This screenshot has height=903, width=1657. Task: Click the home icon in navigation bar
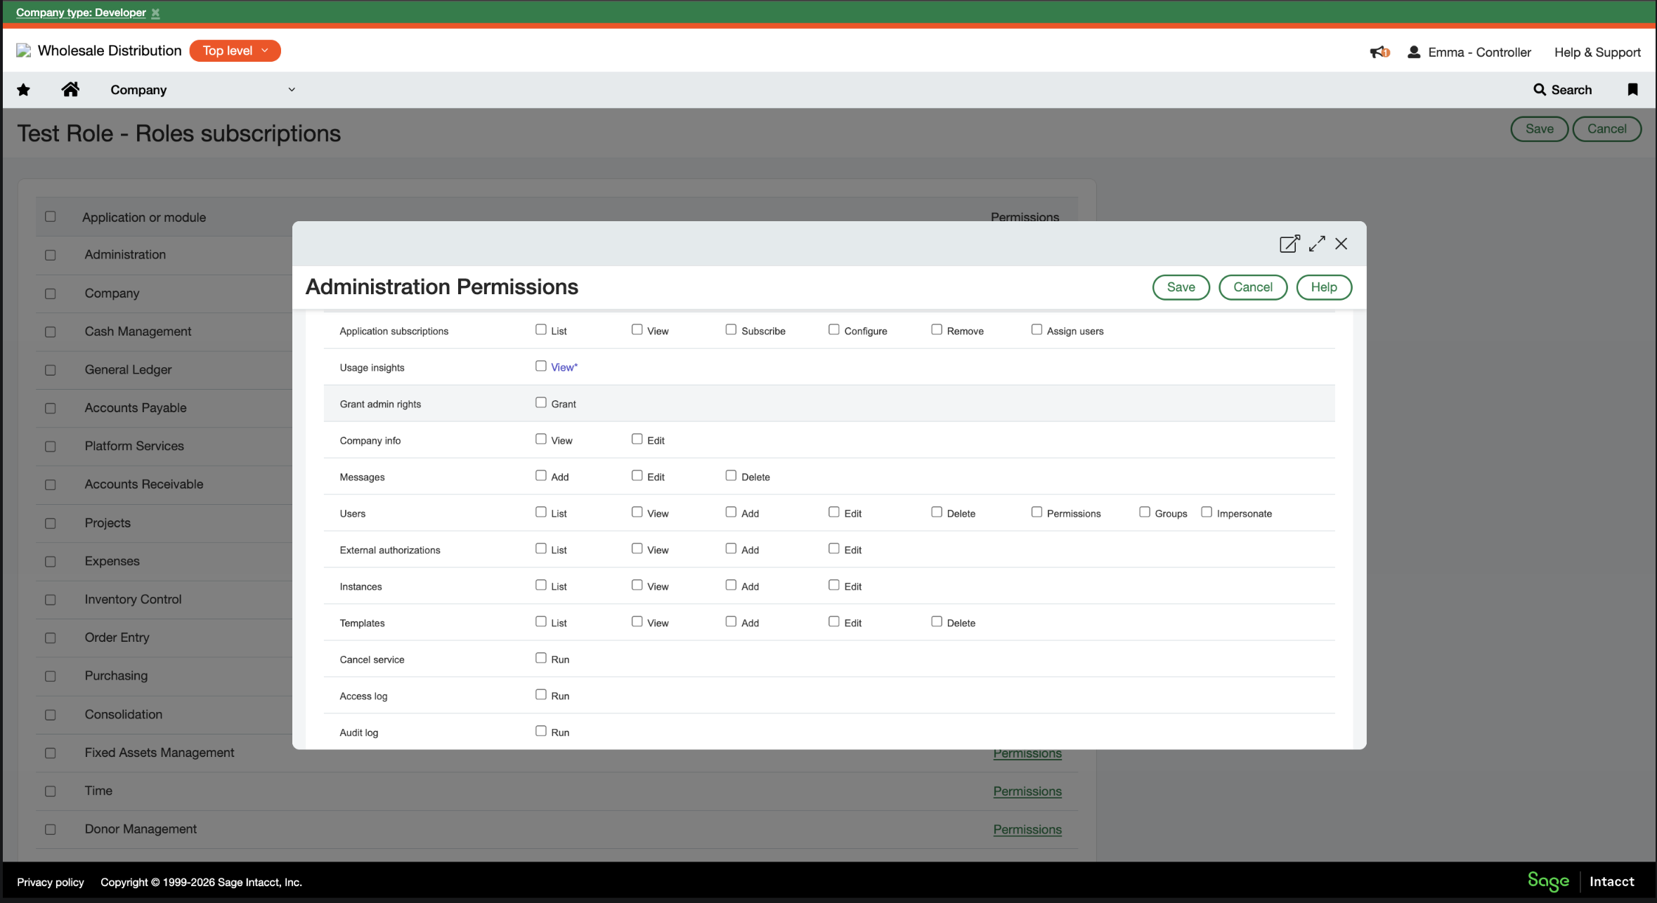click(x=70, y=89)
